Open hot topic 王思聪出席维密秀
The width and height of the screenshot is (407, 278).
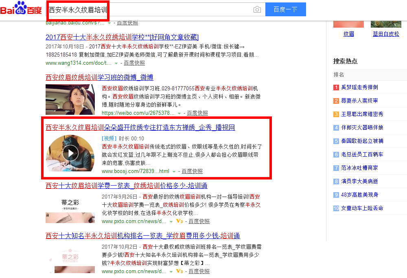coord(362,114)
